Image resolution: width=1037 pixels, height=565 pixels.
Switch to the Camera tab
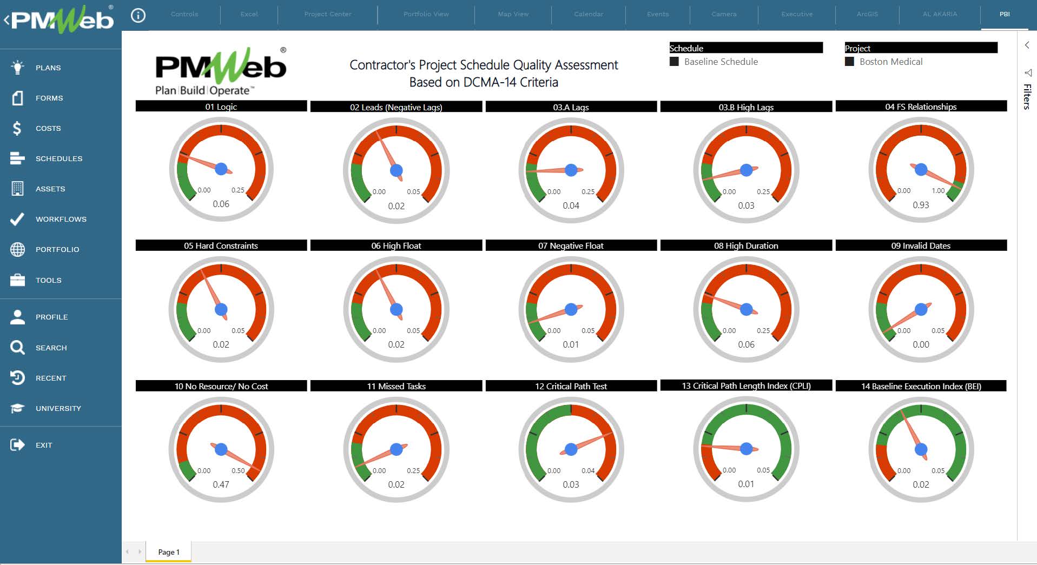(x=724, y=14)
